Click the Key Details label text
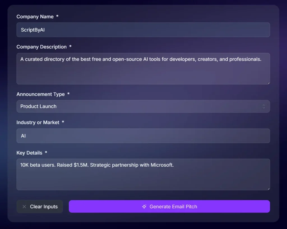287x229 pixels. point(29,153)
